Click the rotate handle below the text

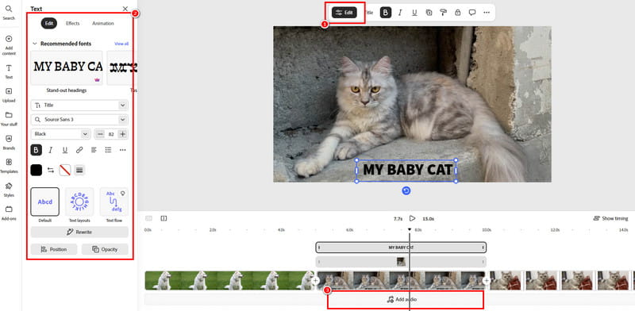tap(406, 190)
